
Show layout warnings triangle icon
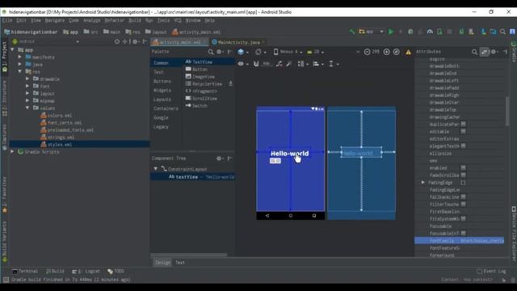tap(408, 52)
